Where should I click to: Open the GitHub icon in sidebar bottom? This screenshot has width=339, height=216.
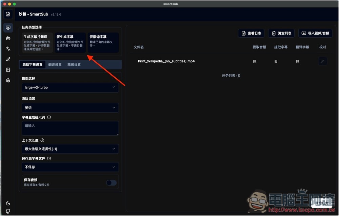click(x=8, y=212)
